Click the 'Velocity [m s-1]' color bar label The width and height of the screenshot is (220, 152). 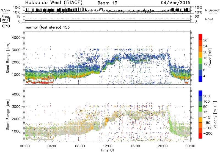tap(215, 114)
